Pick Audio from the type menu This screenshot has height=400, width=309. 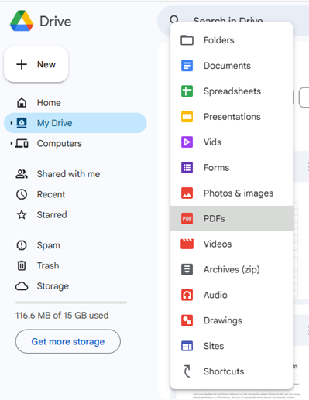tap(232, 295)
